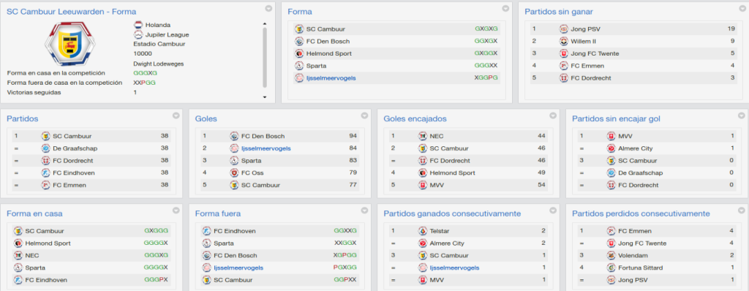This screenshot has height=291, width=749.
Task: Click NEC crest in Goles encajados panel
Action: point(422,136)
